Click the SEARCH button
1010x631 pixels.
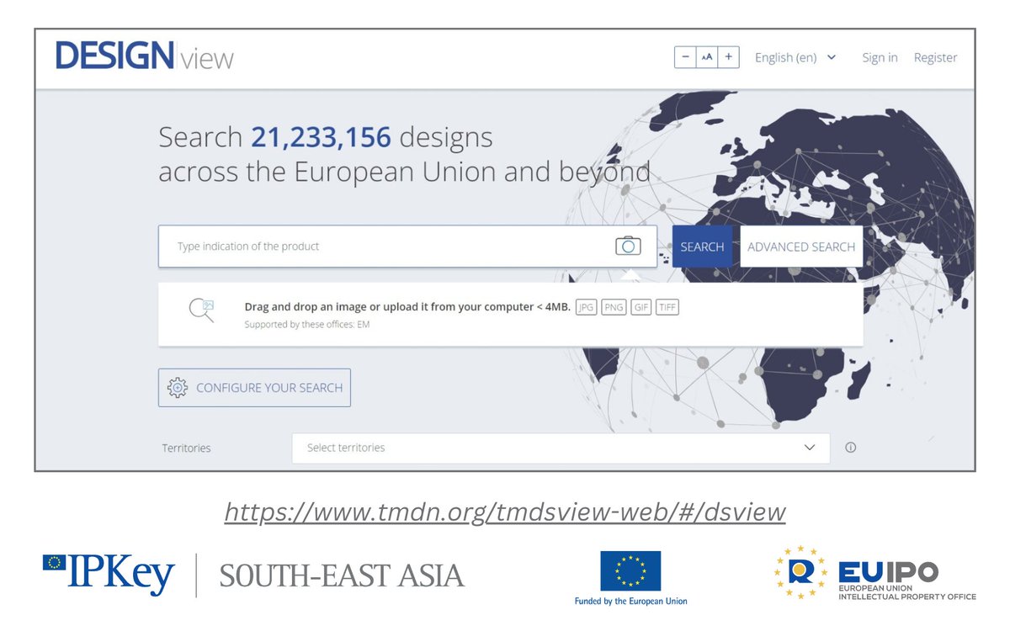702,247
